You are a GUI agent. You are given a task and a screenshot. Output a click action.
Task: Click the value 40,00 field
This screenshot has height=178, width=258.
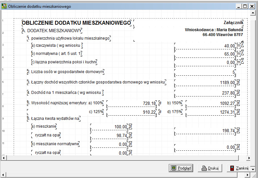205,46
